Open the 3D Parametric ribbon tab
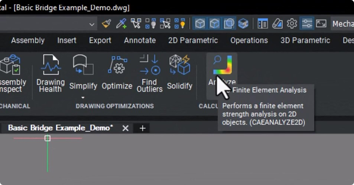 [305, 41]
